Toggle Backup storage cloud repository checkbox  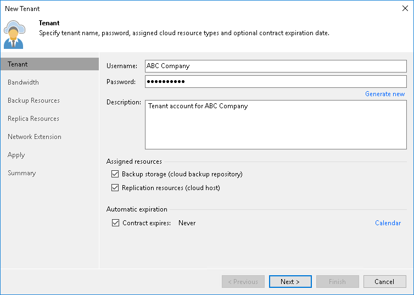[115, 174]
